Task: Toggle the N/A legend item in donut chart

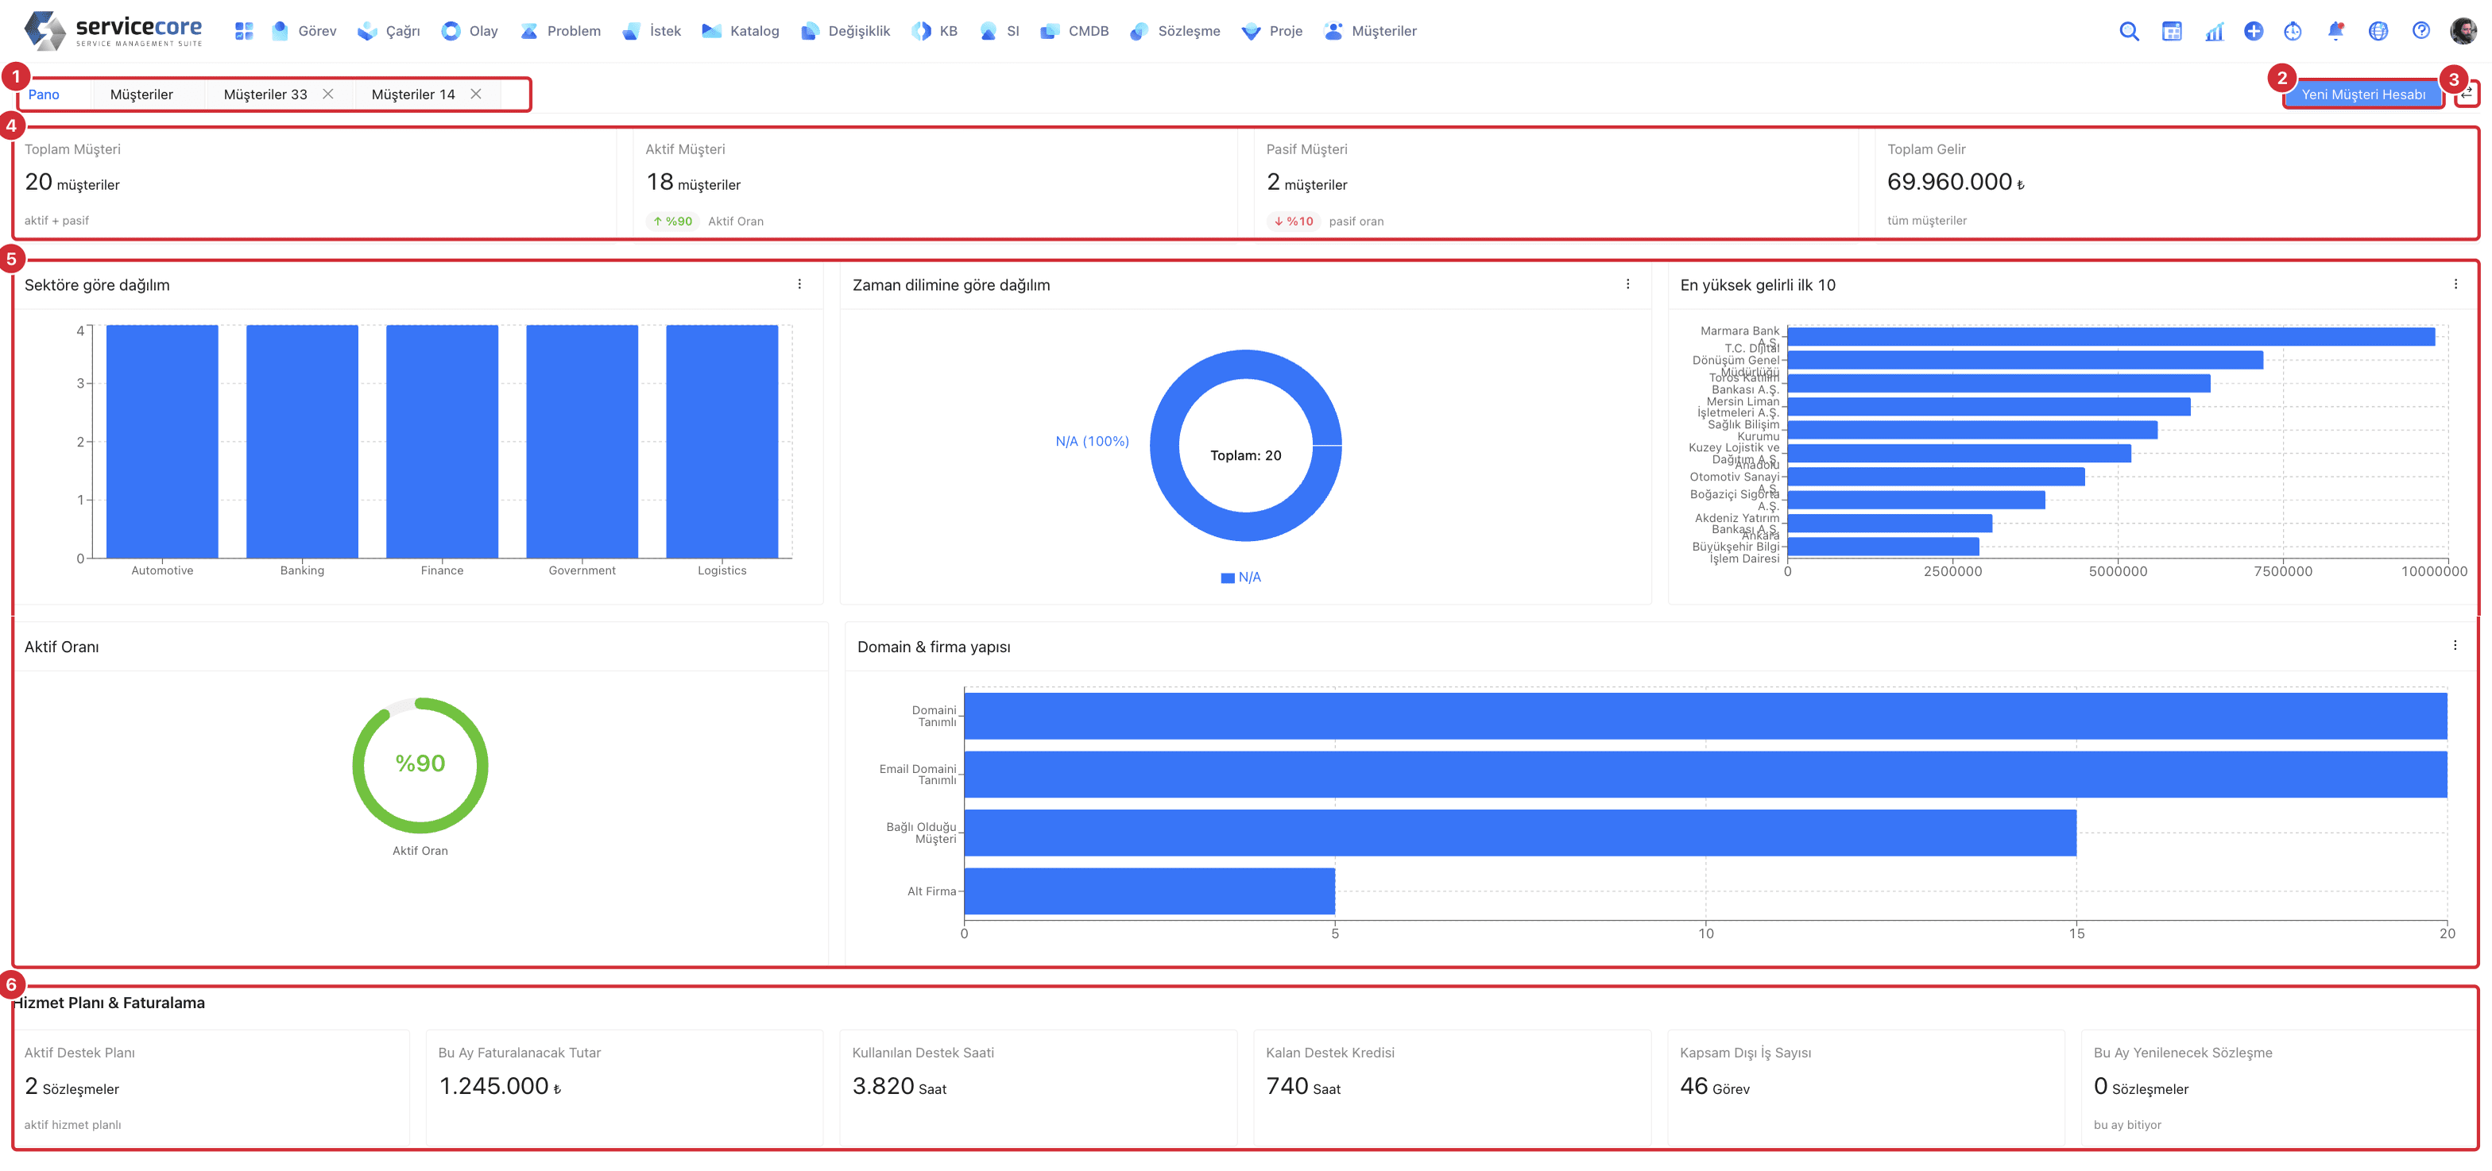Action: click(1240, 578)
